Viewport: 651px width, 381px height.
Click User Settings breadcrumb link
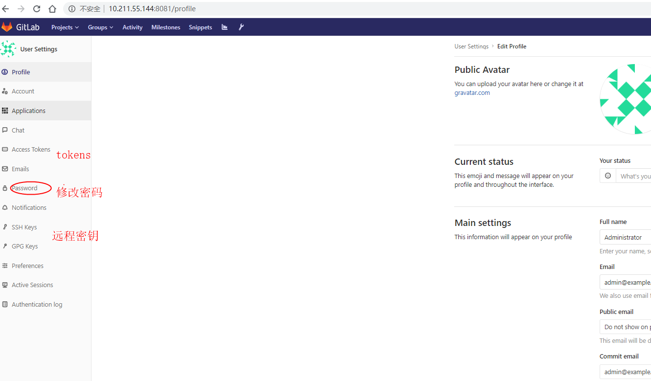tap(471, 46)
